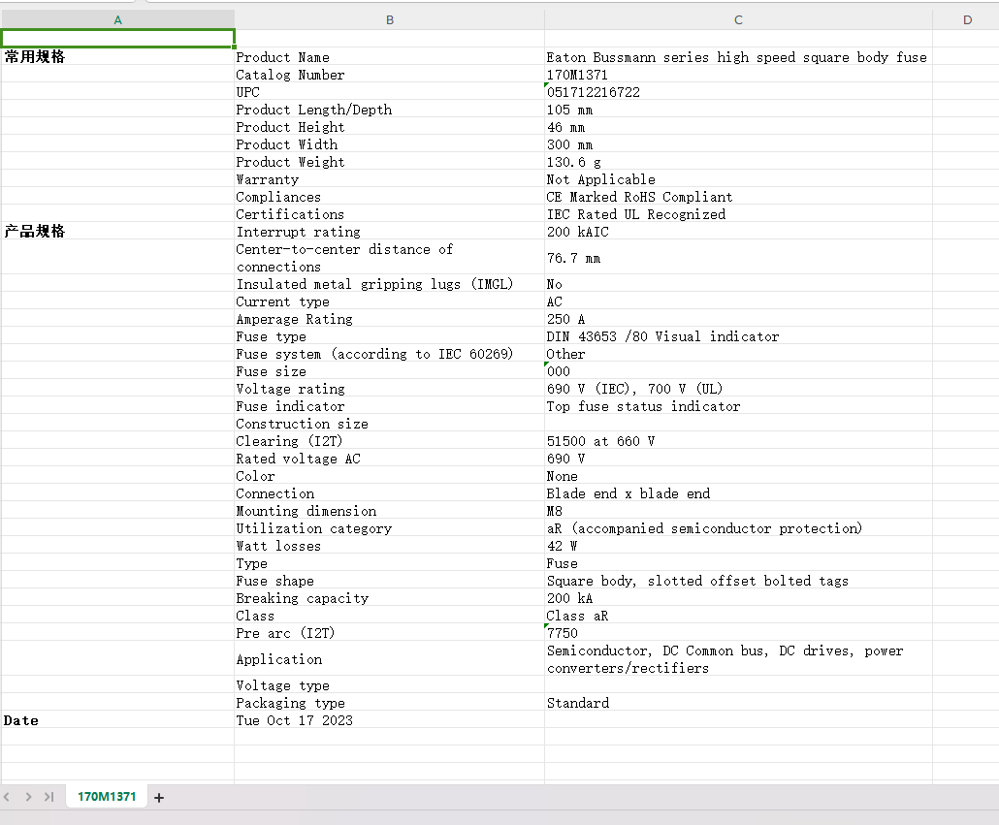Jump to last sheet arrow
Viewport: 999px width, 825px height.
click(x=49, y=797)
